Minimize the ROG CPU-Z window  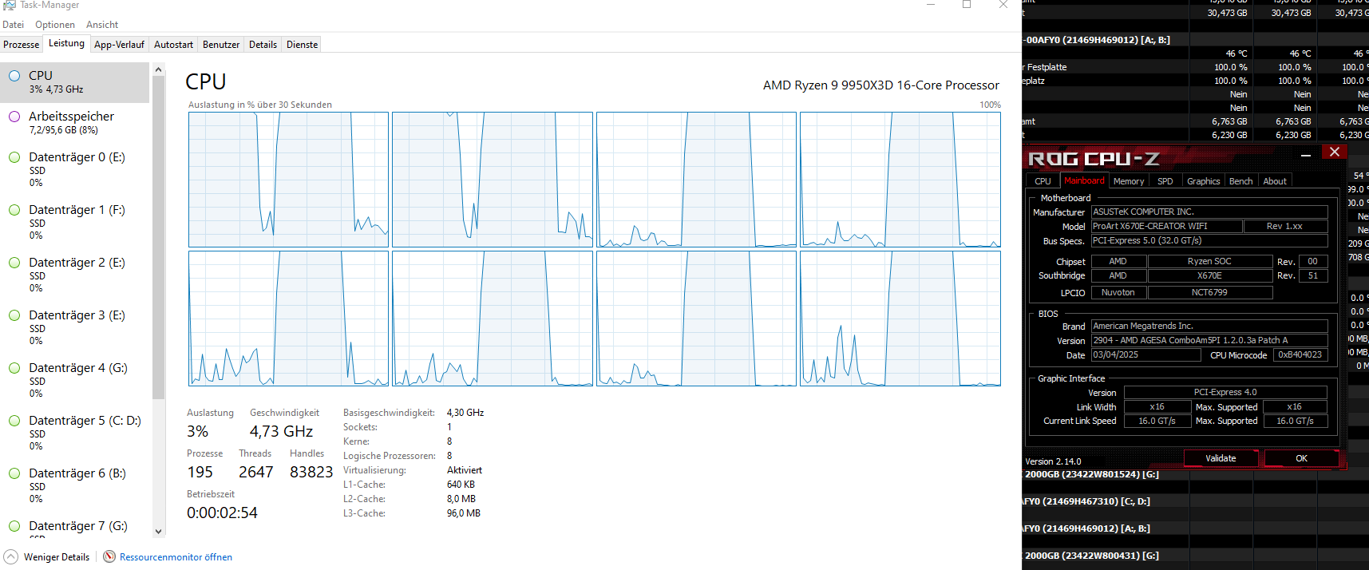click(x=1306, y=155)
